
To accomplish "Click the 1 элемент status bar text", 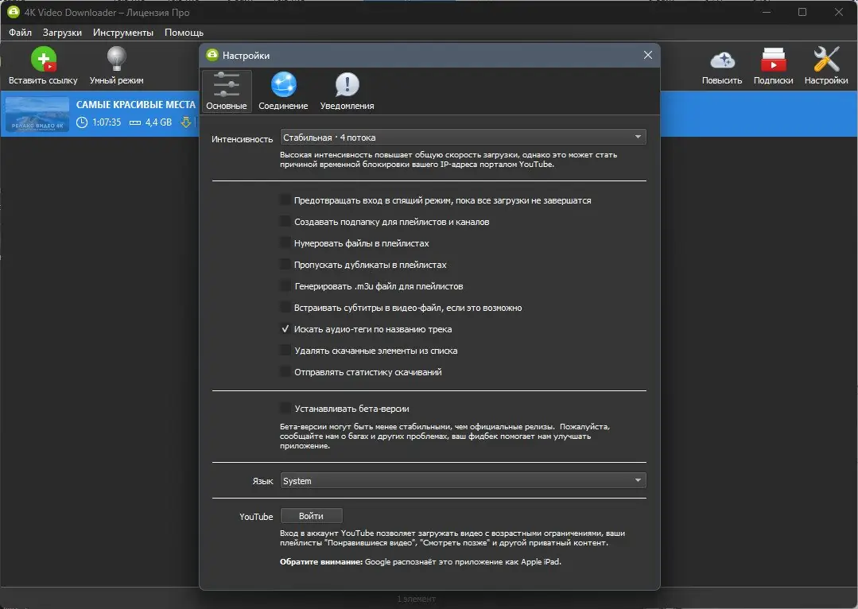I will 417,599.
